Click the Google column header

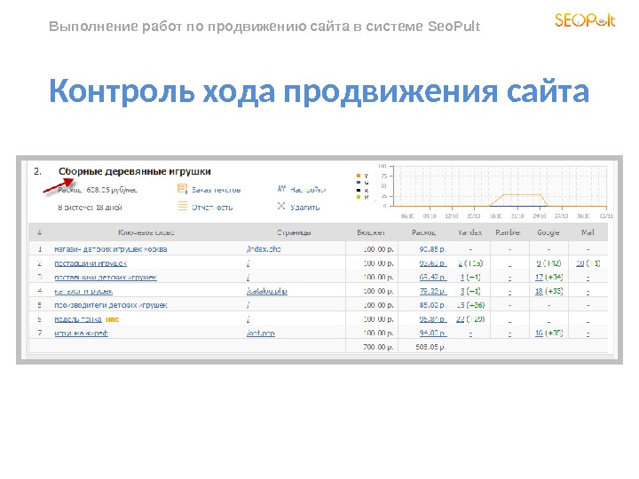coord(548,232)
